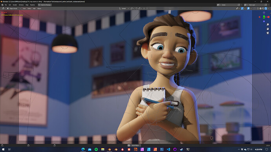Select second Blender icon in taskbar
The height and width of the screenshot is (152, 271).
[x=116, y=149]
